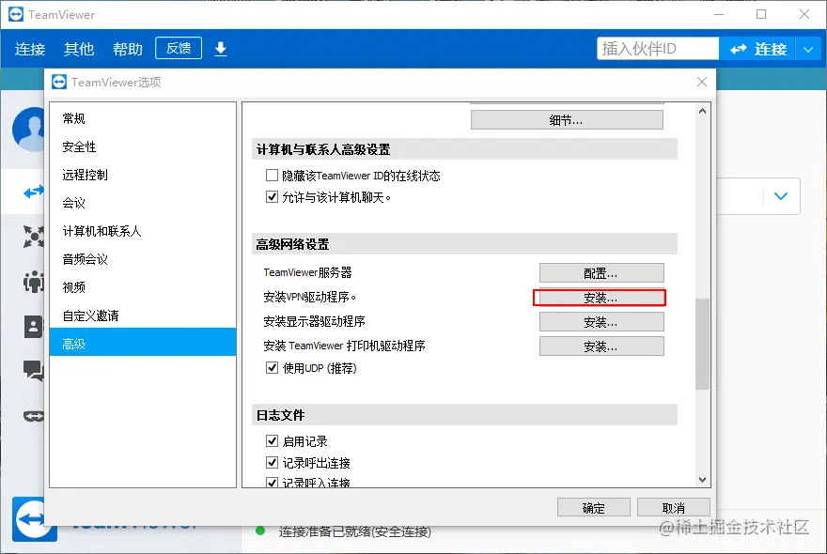Click the 细节... button
The height and width of the screenshot is (554, 827).
click(x=567, y=119)
